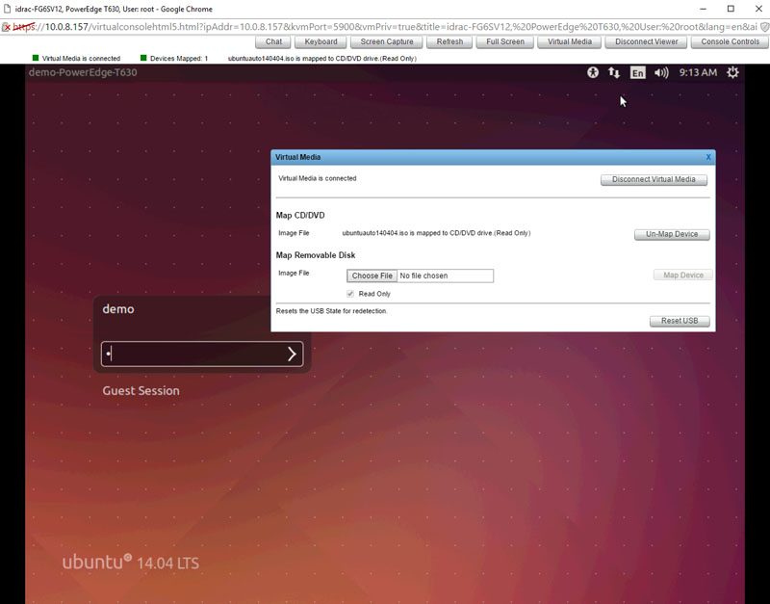Close the Virtual Media dialog
The image size is (770, 604).
[708, 157]
